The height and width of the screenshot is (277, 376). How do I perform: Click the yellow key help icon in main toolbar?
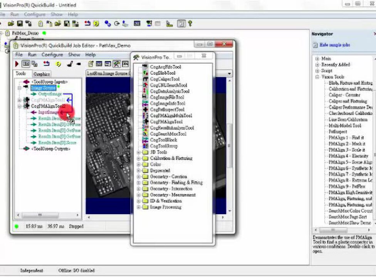click(190, 23)
